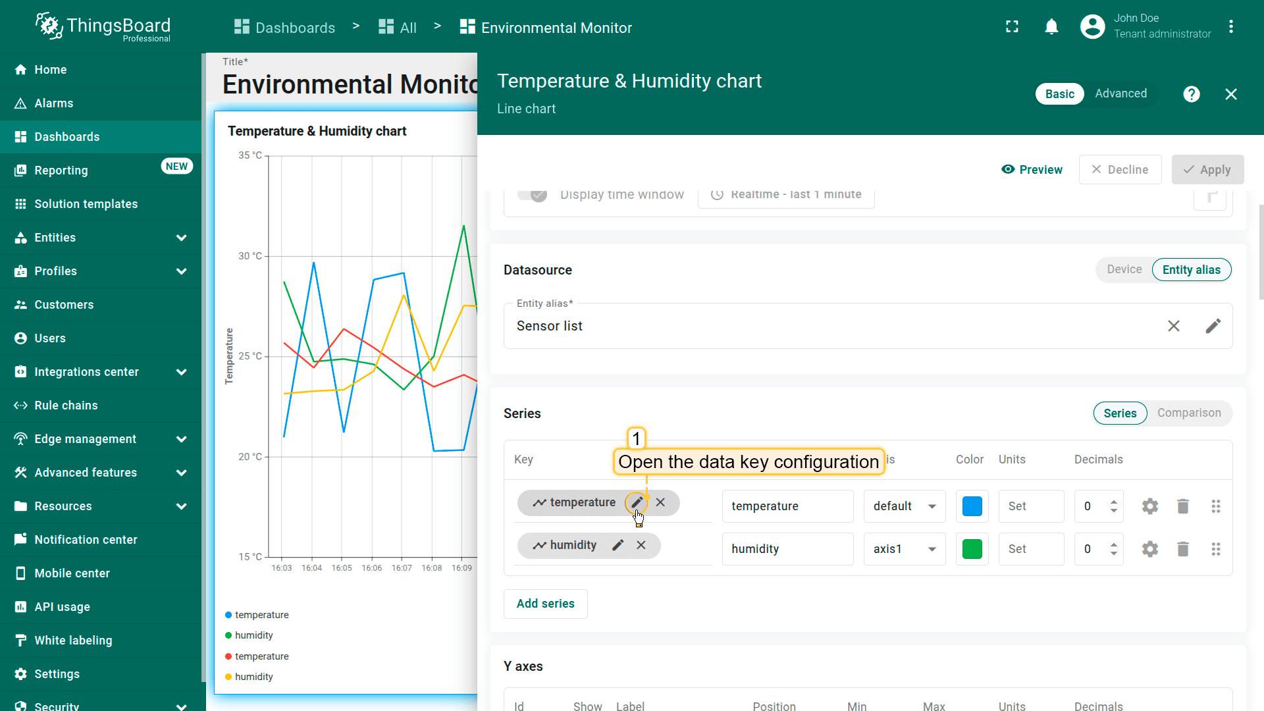Open the humidity y-axis dropdown showing axis1
Screen dimensions: 1264x711
pos(905,549)
